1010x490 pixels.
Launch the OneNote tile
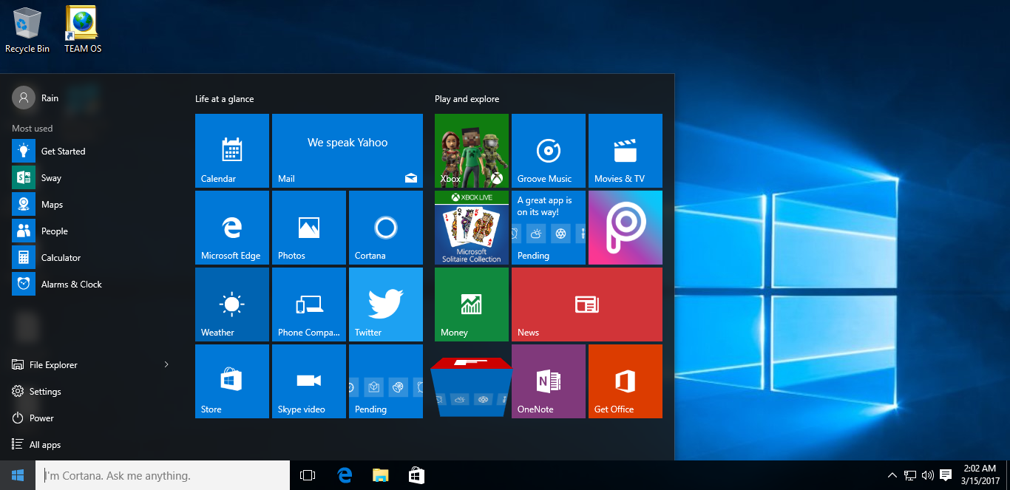tap(549, 381)
